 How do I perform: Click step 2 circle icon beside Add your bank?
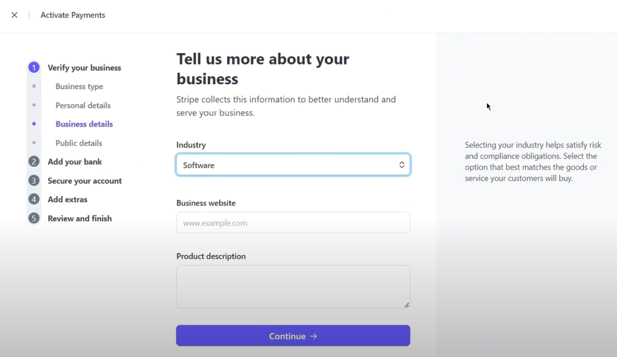click(x=34, y=161)
